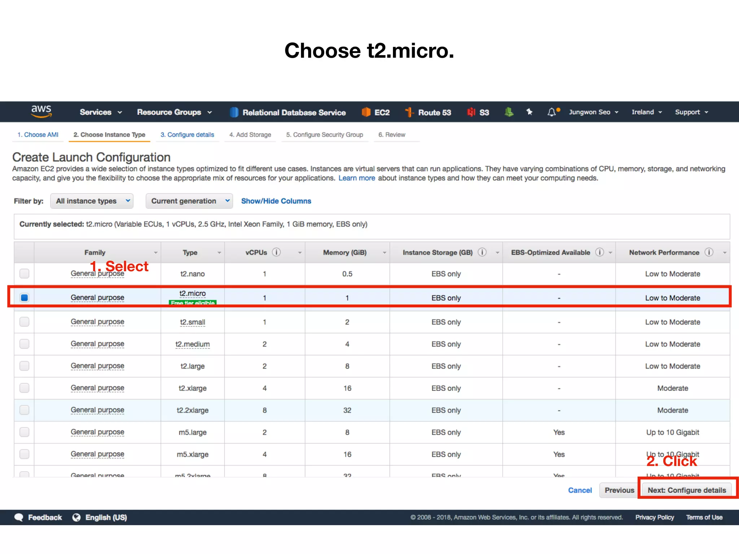
Task: Open the Memory (GiB) column sort arrow
Action: tap(384, 253)
